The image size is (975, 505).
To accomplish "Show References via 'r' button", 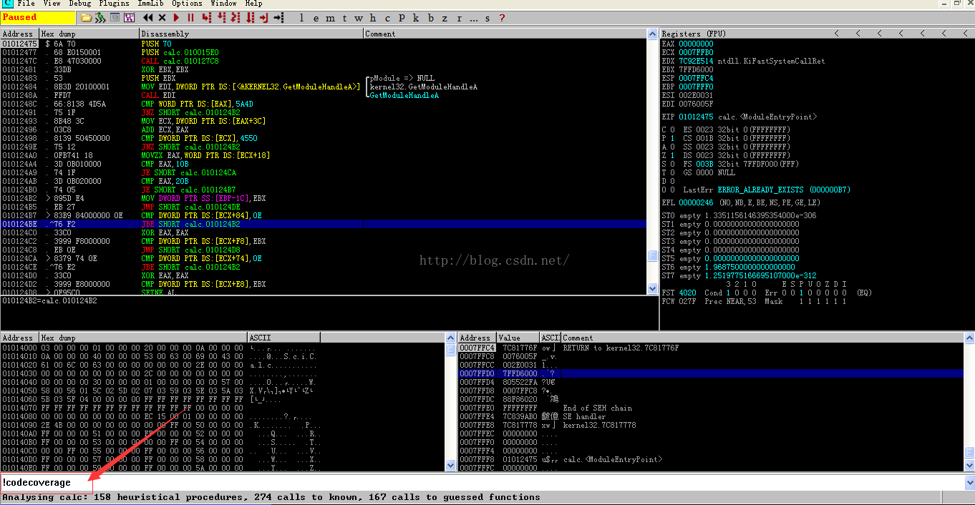I will pos(459,18).
